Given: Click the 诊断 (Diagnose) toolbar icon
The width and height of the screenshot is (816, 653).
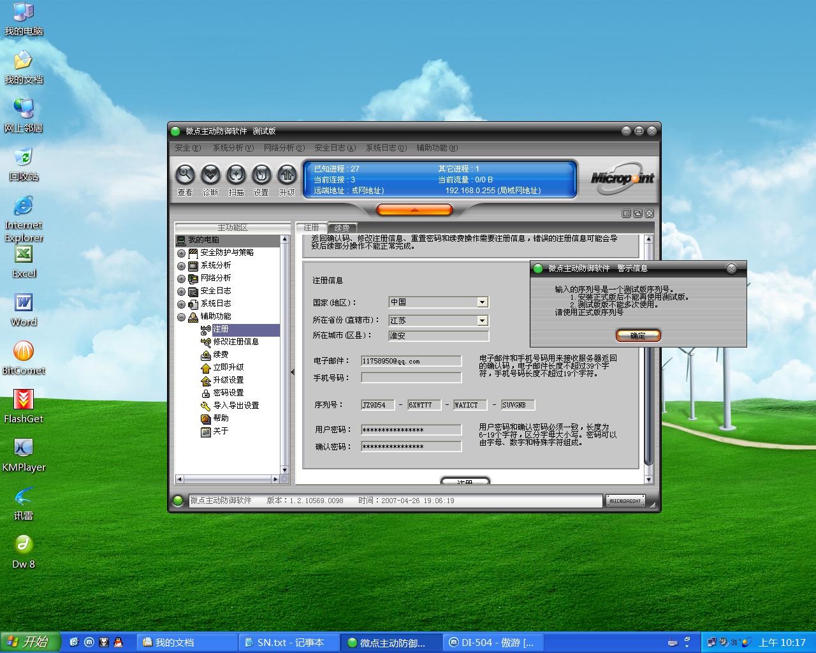Looking at the screenshot, I should click(210, 175).
